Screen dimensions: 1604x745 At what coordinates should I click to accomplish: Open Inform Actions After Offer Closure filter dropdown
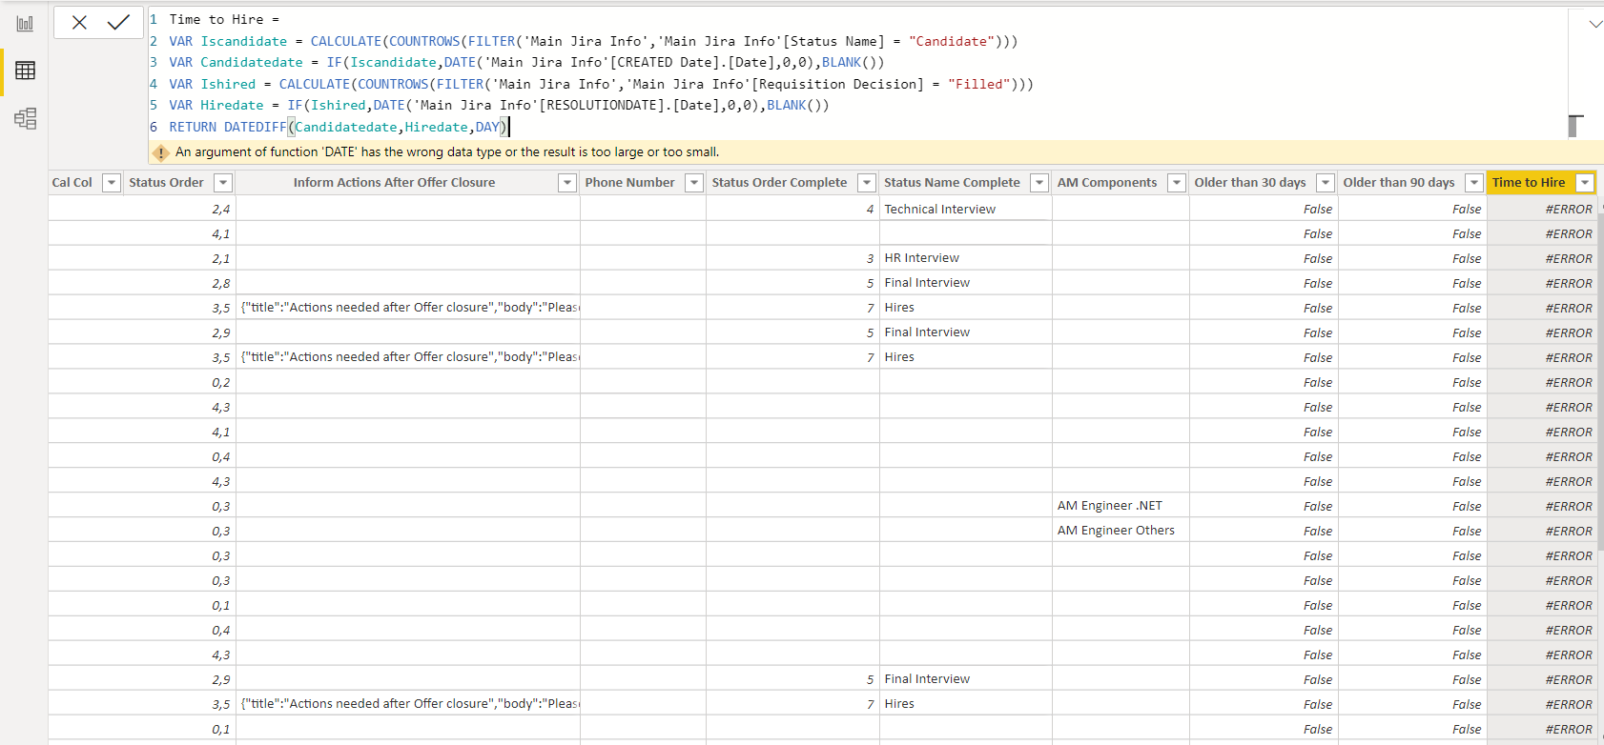click(567, 183)
